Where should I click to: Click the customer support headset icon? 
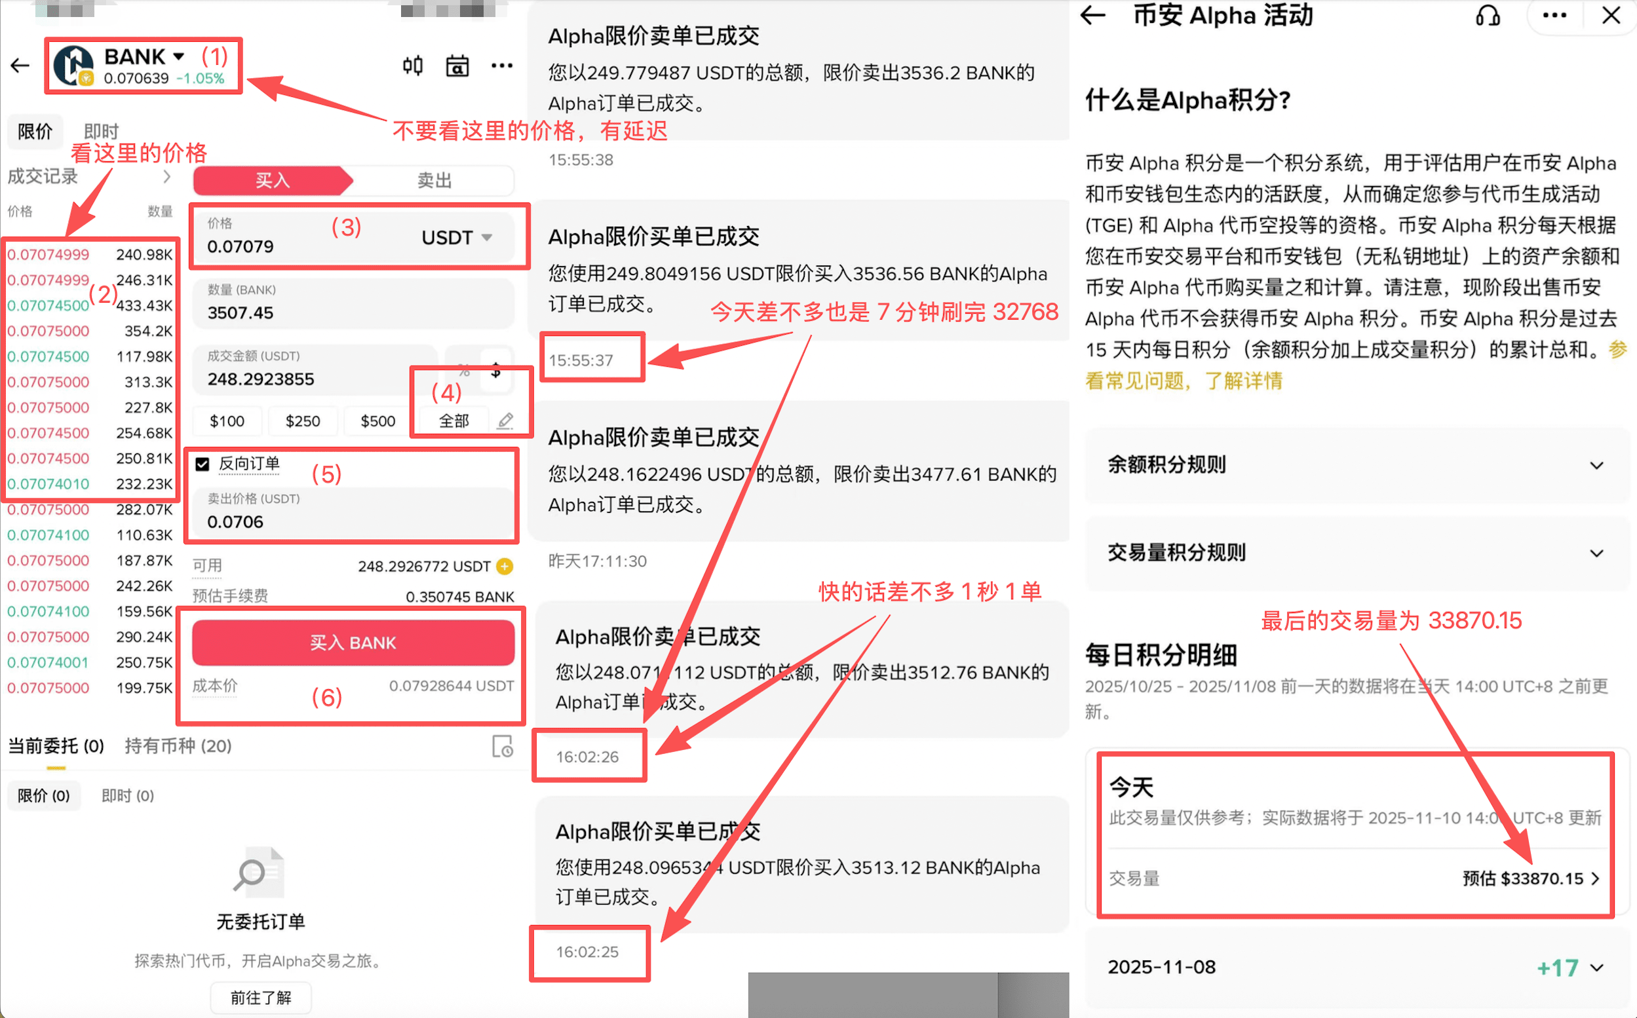(1488, 16)
